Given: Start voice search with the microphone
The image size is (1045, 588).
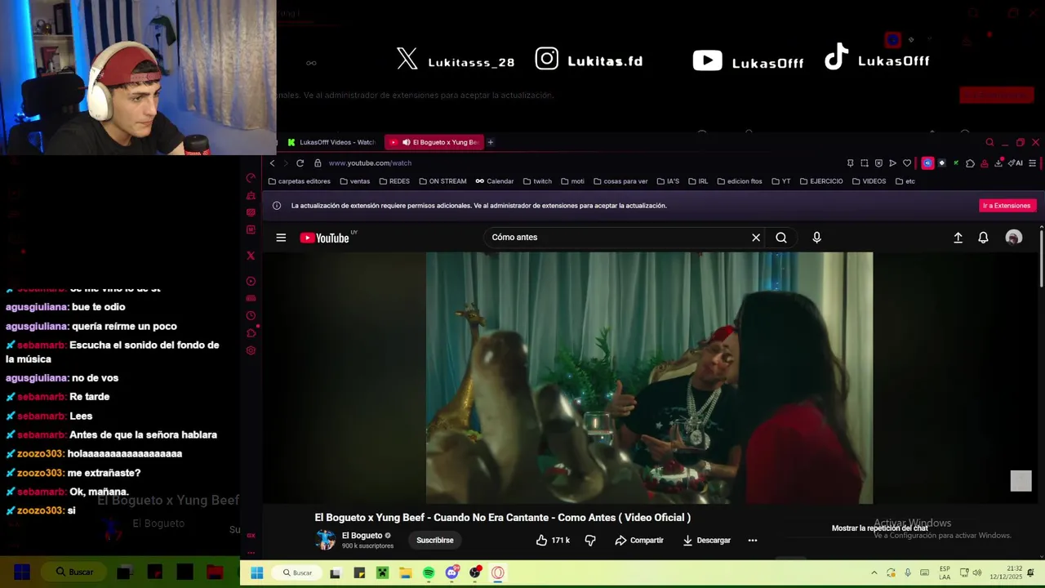Looking at the screenshot, I should click(x=816, y=238).
